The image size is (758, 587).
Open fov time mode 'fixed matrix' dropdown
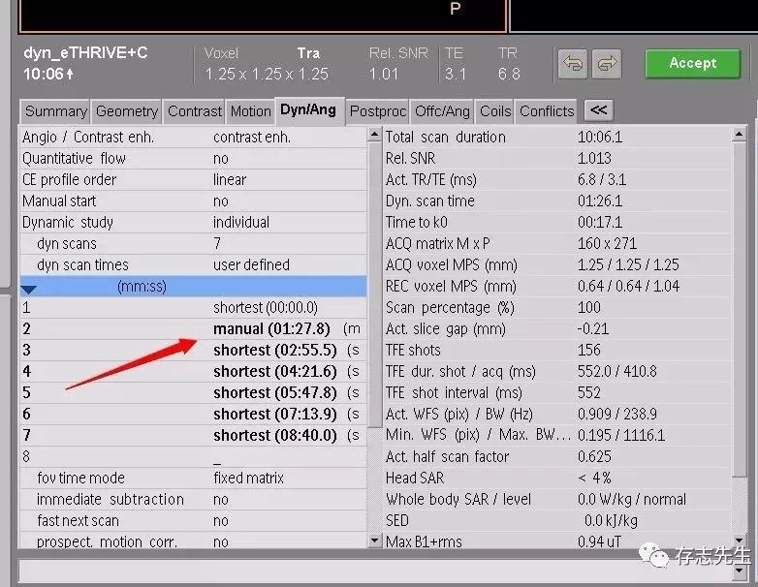point(248,478)
